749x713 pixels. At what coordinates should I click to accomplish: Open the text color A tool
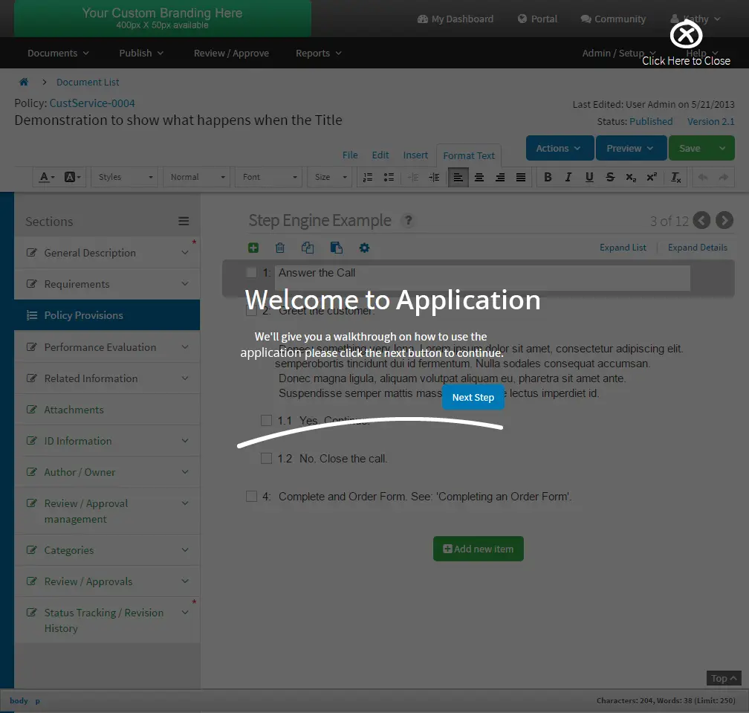(x=47, y=177)
